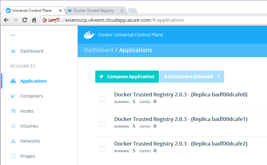Image resolution: width=267 pixels, height=165 pixels.
Task: Select the Universal Control Plane browser tab
Action: (x=31, y=11)
